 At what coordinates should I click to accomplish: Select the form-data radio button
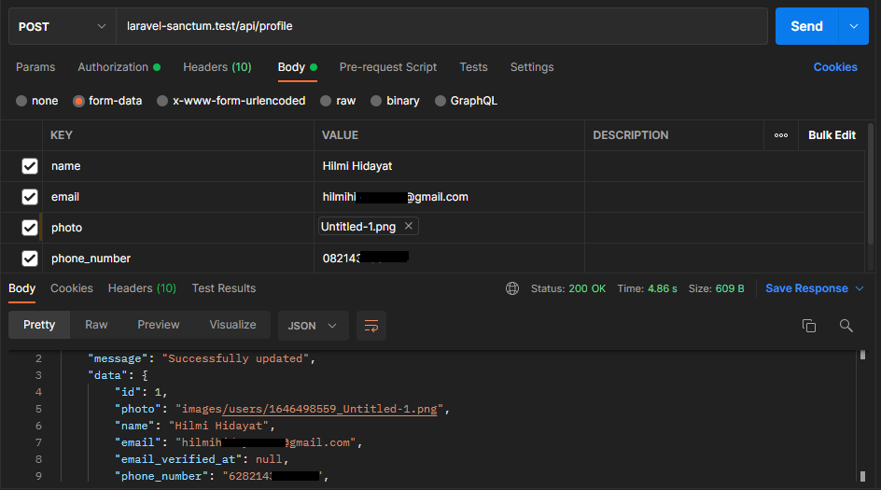[78, 101]
